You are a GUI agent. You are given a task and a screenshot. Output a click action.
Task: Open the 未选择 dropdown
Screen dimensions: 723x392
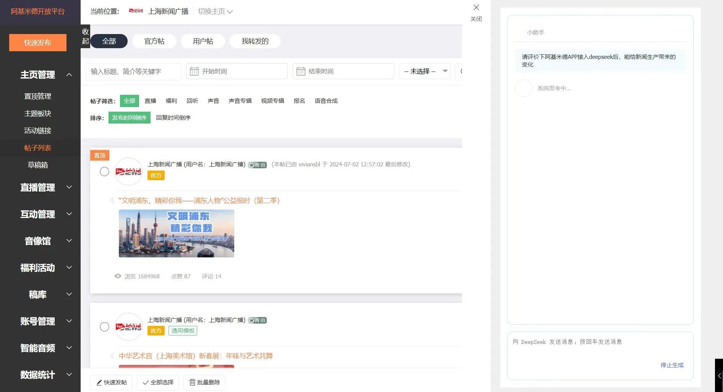point(425,72)
